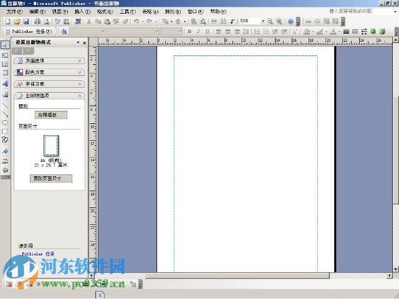Click the 3-D Style green cube icon

tap(382, 32)
